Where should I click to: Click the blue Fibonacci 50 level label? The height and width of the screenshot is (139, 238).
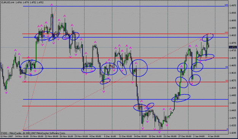click(227, 67)
